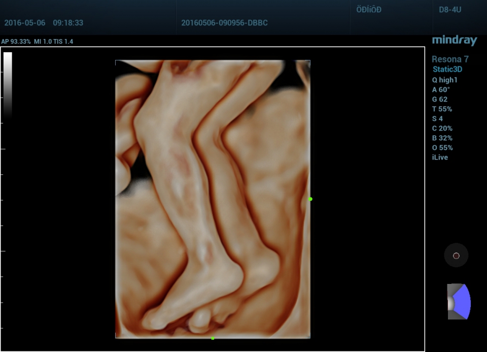
Task: Select the Static3D mode label
Action: (447, 70)
